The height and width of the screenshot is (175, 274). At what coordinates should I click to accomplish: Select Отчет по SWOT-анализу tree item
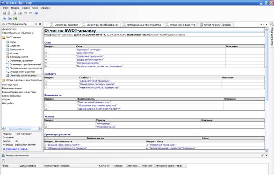coord(23,76)
